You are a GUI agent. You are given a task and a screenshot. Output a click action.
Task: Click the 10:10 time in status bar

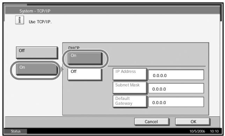pyautogui.click(x=214, y=131)
